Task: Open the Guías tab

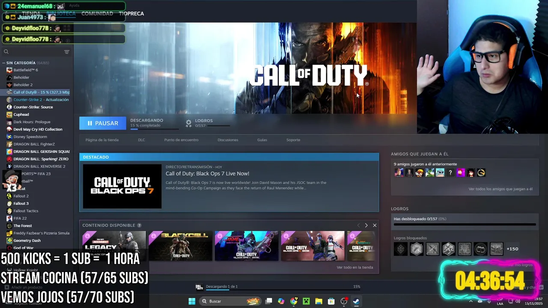Action: pyautogui.click(x=262, y=140)
